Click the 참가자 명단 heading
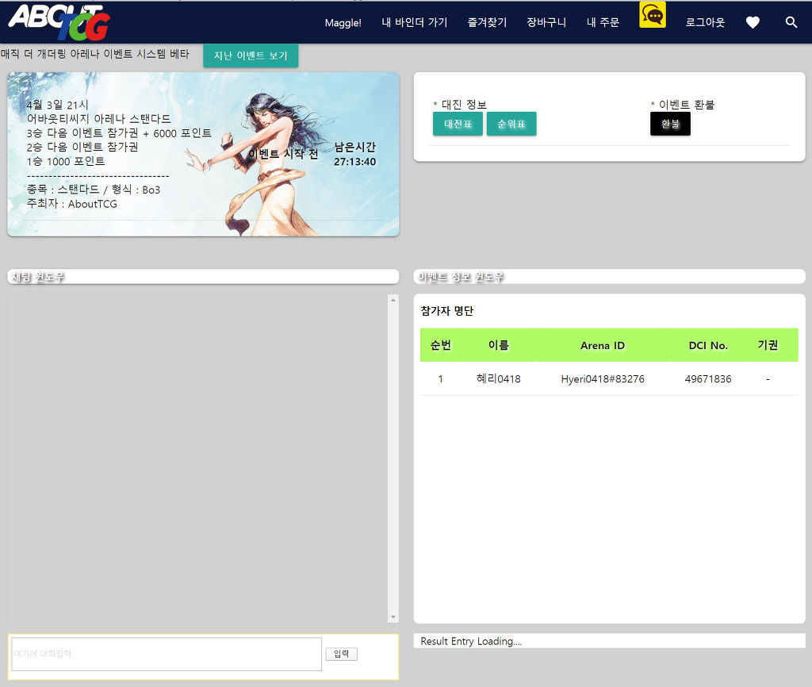Screen dimensions: 812x687 [x=447, y=311]
